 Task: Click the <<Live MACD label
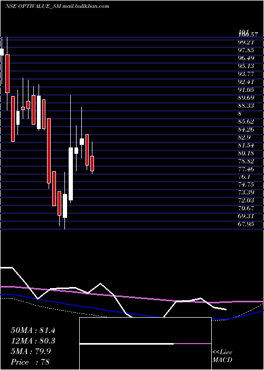click(x=222, y=356)
